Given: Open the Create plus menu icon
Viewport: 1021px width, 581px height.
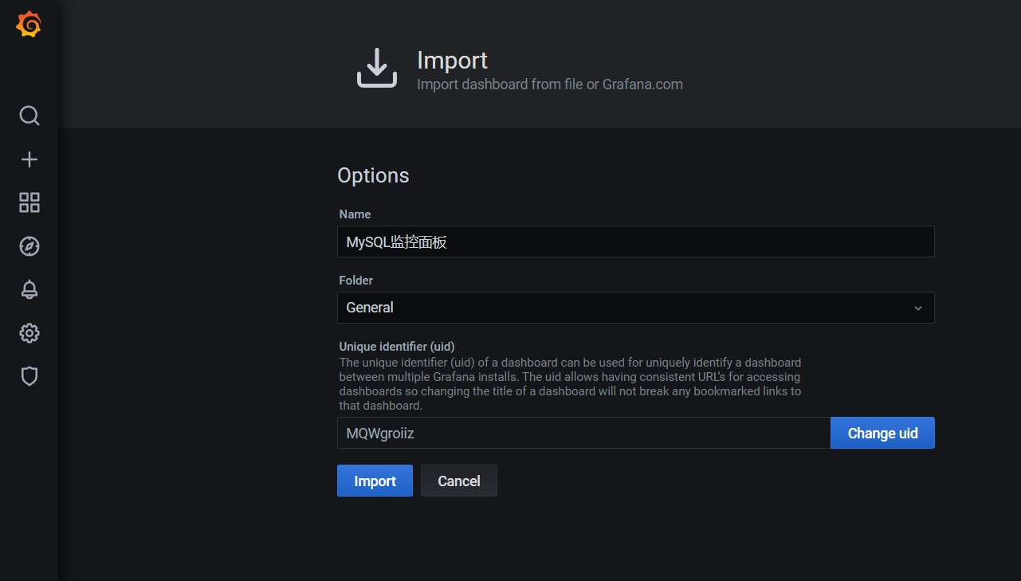Looking at the screenshot, I should pyautogui.click(x=29, y=159).
